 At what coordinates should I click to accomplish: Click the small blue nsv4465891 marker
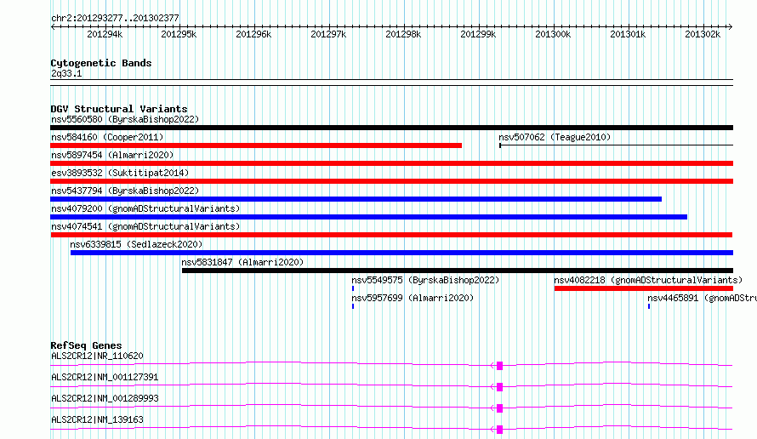649,306
